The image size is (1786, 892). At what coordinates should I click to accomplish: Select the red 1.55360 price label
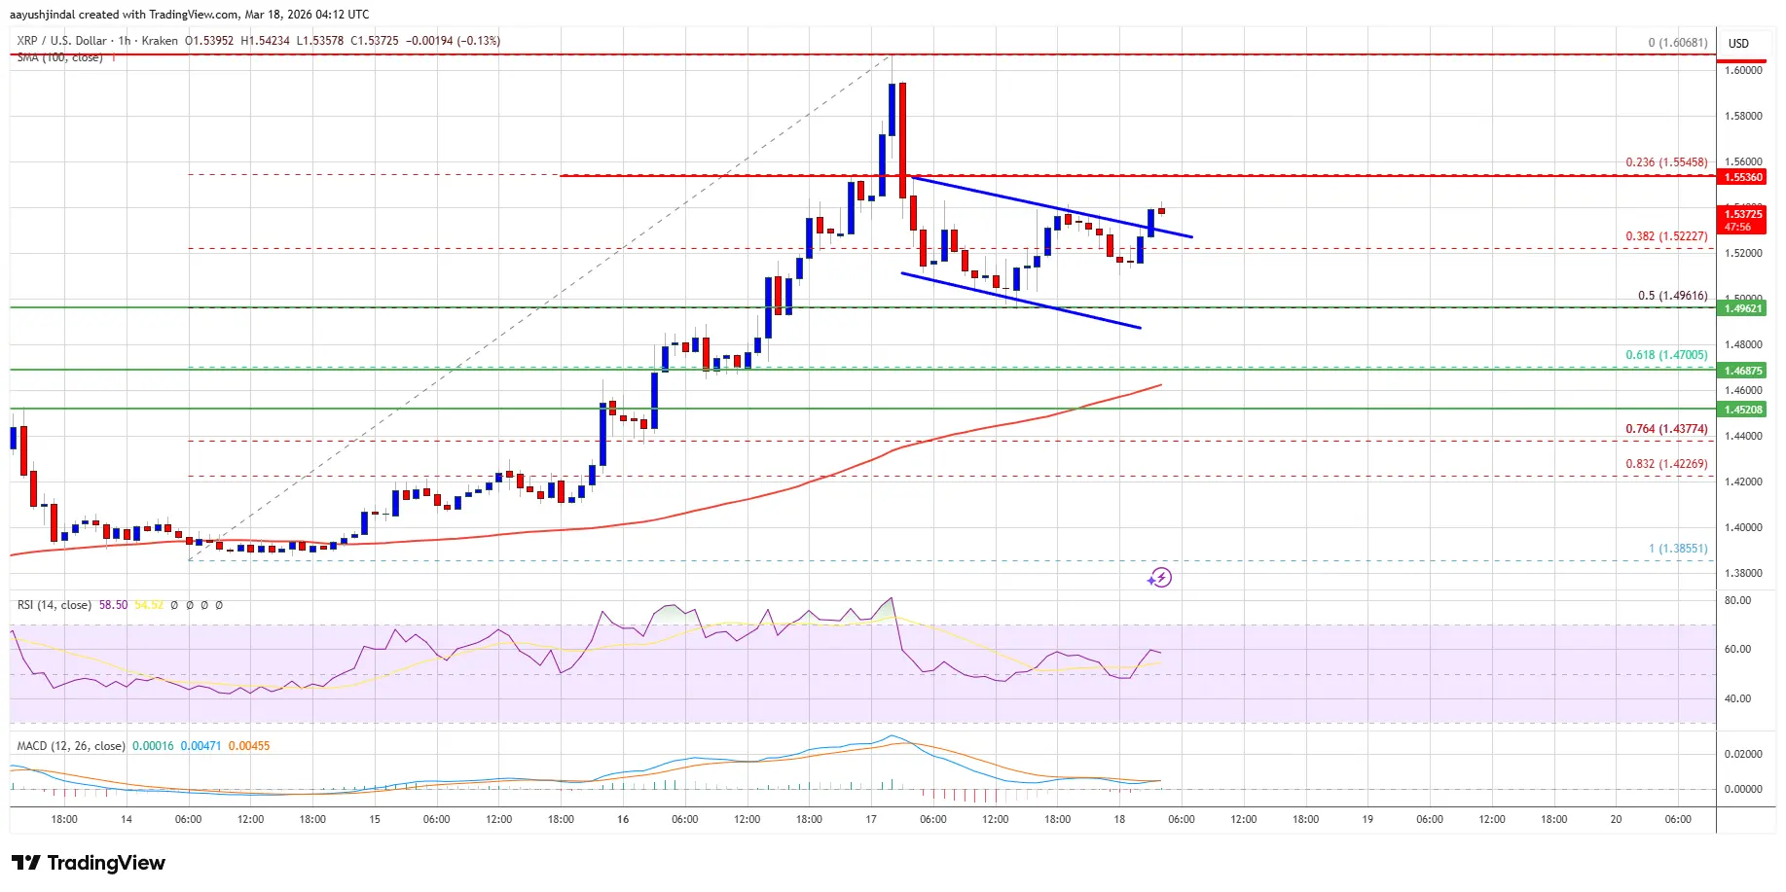[x=1744, y=178]
